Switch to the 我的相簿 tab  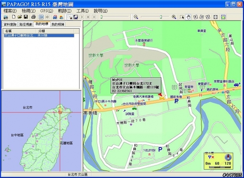coord(58,24)
